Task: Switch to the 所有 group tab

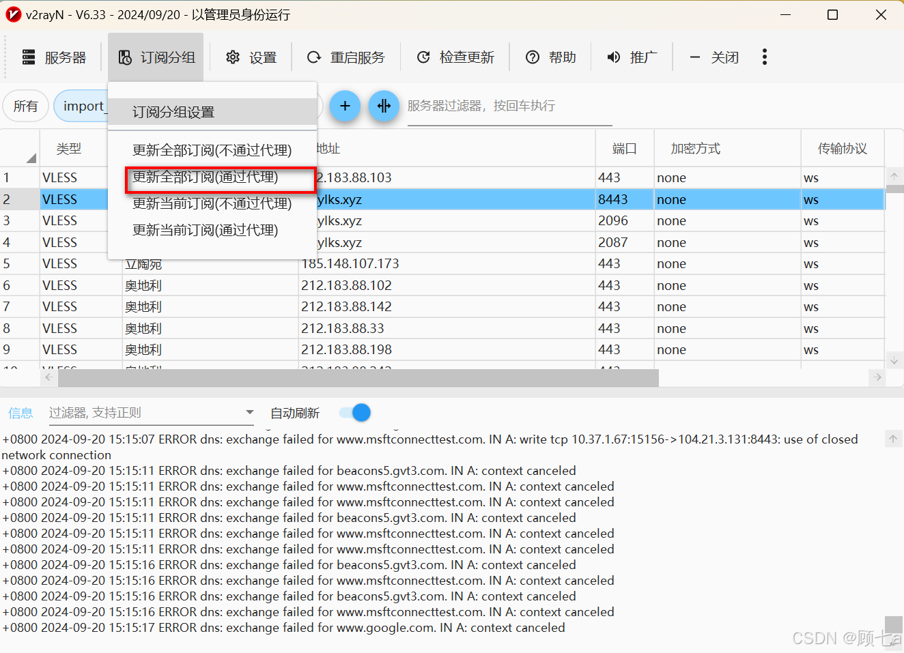Action: [x=26, y=106]
